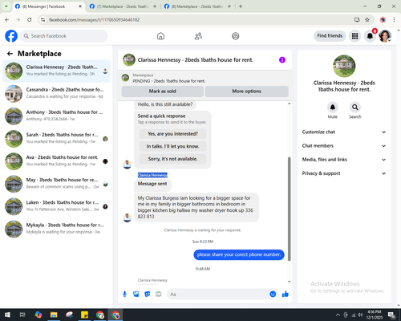Click the More options button
401x321 pixels.
pyautogui.click(x=246, y=91)
